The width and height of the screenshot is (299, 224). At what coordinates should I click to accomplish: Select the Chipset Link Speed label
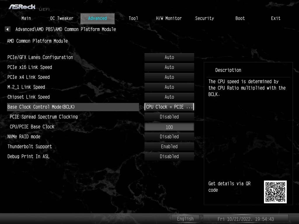(29, 97)
